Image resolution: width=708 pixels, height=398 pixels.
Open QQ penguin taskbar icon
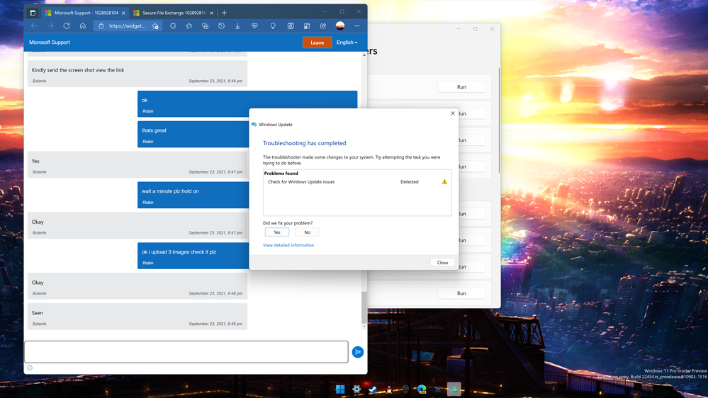coord(389,389)
